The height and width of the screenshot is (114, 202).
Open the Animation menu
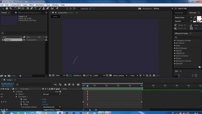(40, 5)
